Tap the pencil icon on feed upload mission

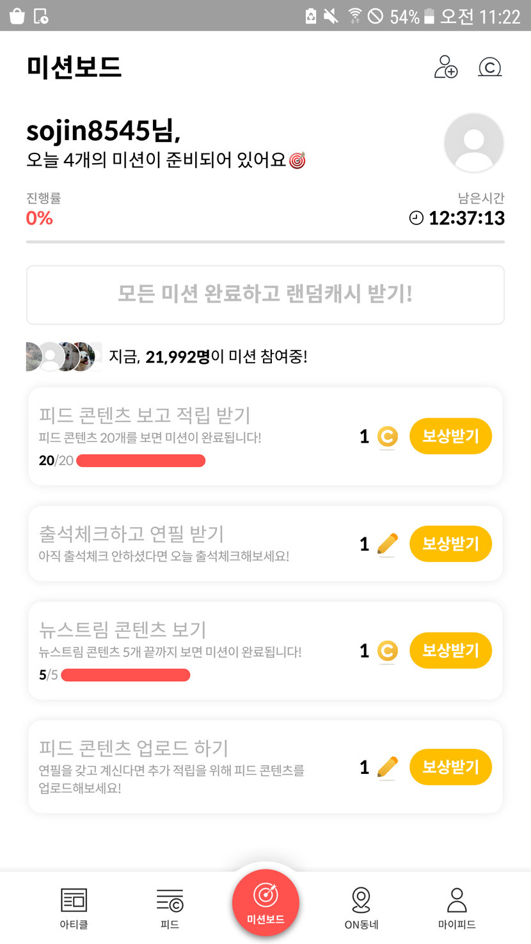[x=386, y=767]
